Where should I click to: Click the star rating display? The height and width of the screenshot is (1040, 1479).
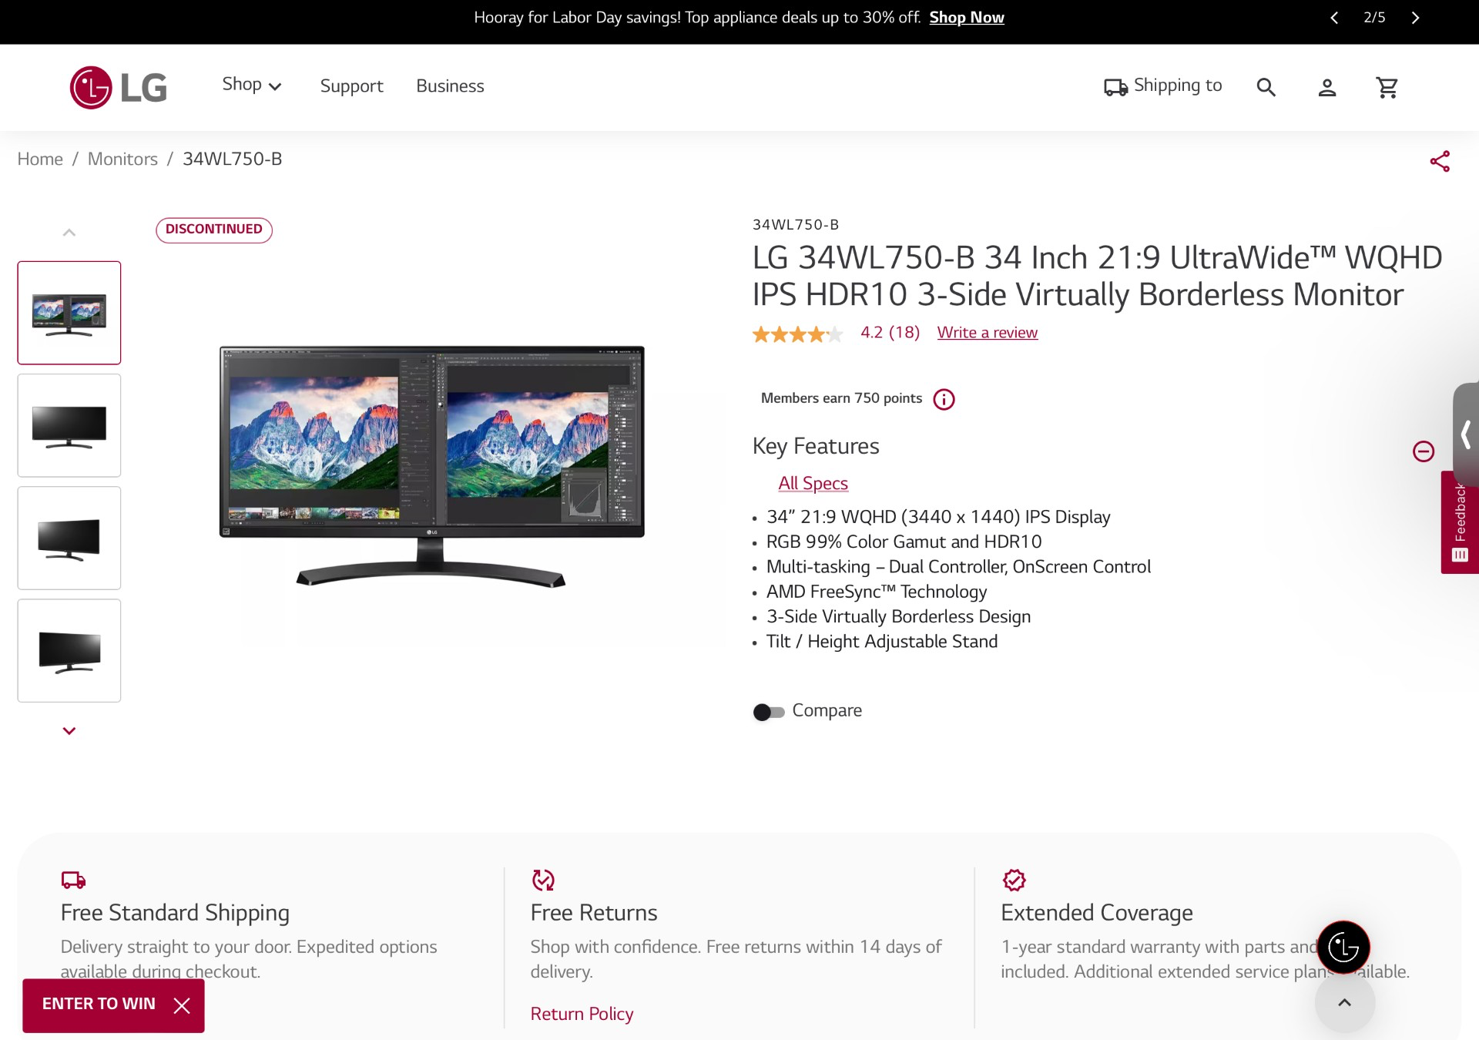point(797,334)
